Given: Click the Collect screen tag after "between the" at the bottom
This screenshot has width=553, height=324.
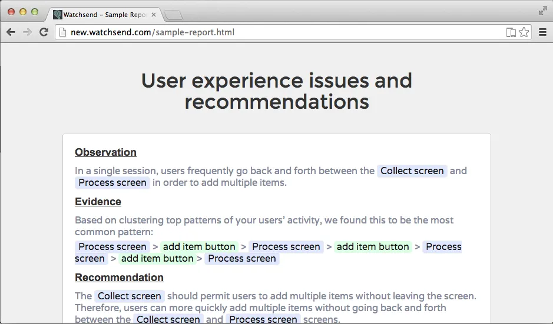Looking at the screenshot, I should pos(168,319).
